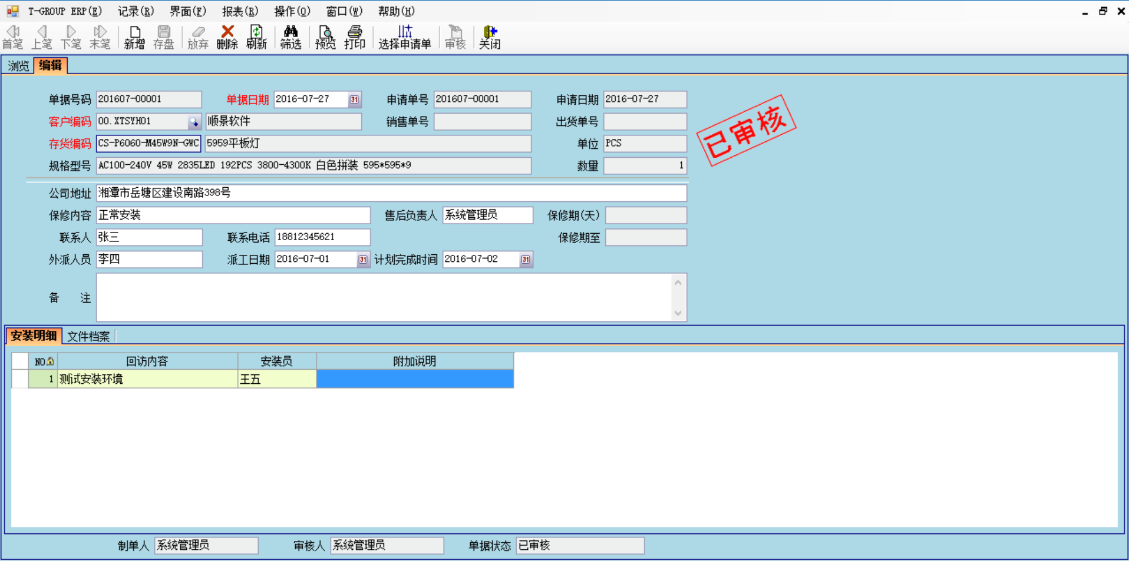Viewport: 1129px width, 561px height.
Task: Save the record with 存盘
Action: (164, 37)
